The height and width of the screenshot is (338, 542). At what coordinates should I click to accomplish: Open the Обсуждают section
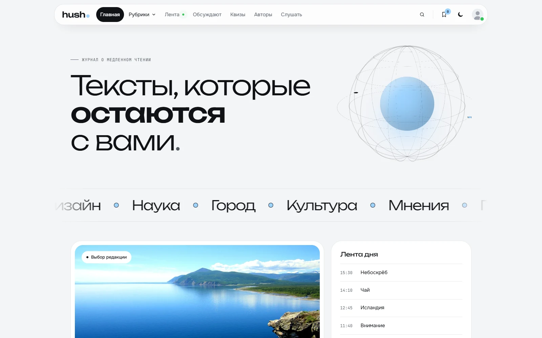(207, 15)
